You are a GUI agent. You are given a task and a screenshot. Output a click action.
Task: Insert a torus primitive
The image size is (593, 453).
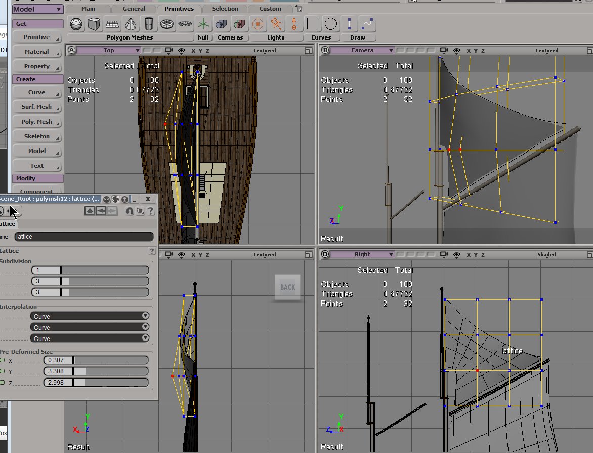point(166,24)
